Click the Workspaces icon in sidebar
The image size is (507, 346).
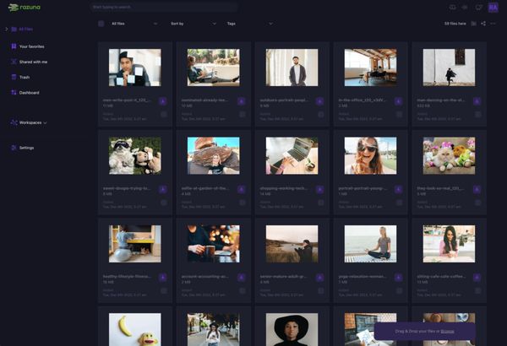14,122
